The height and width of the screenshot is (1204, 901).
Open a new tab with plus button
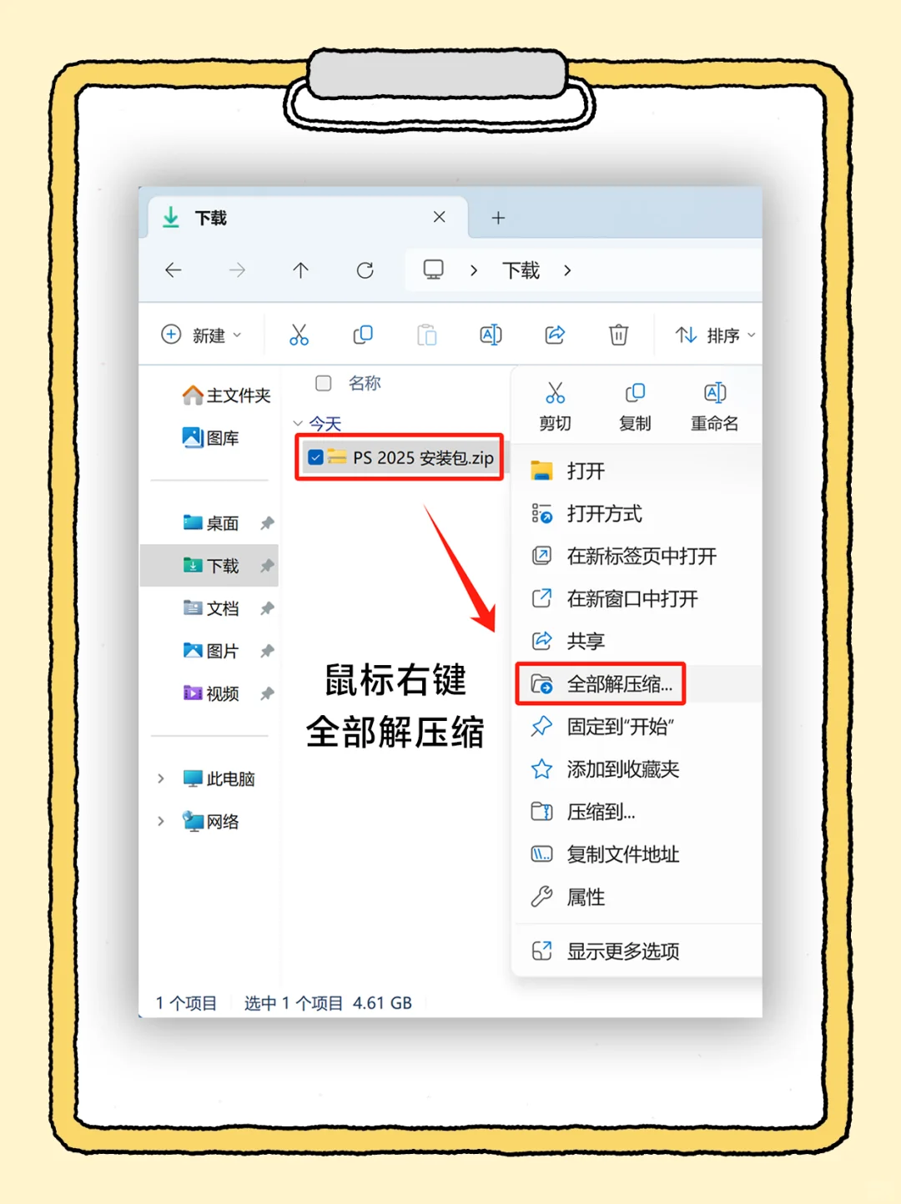(498, 218)
